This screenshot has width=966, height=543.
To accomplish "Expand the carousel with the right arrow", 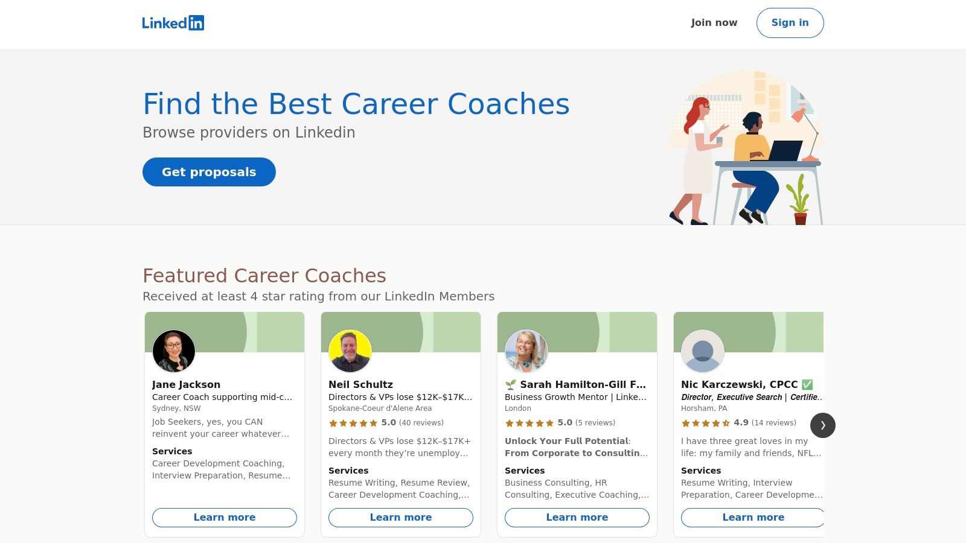I will pos(822,425).
